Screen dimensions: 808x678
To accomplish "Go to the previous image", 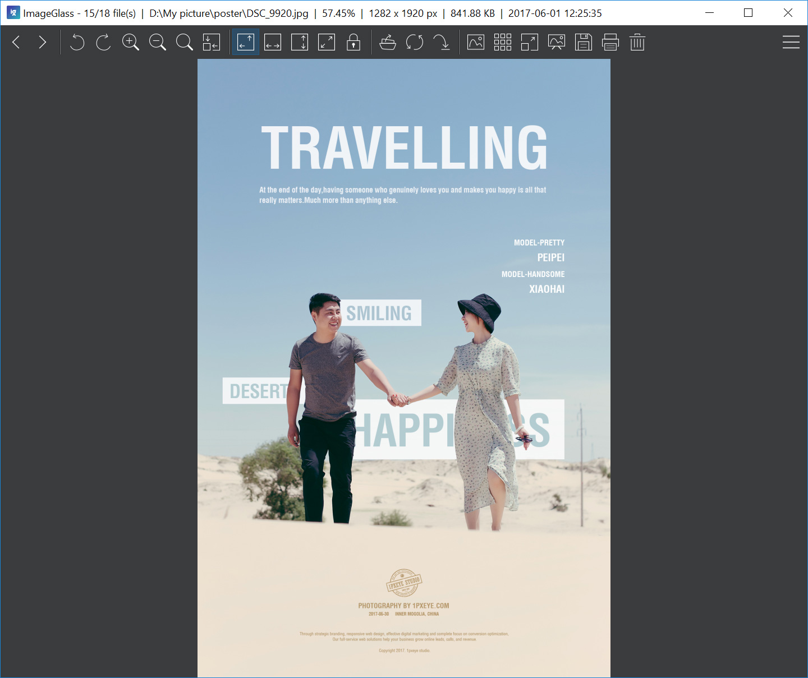I will [16, 42].
